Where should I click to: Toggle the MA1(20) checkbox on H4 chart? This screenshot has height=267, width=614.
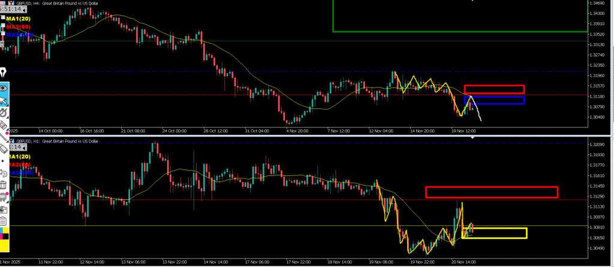tap(3, 17)
